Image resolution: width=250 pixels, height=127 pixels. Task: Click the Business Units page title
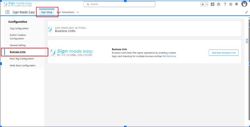click(x=65, y=31)
